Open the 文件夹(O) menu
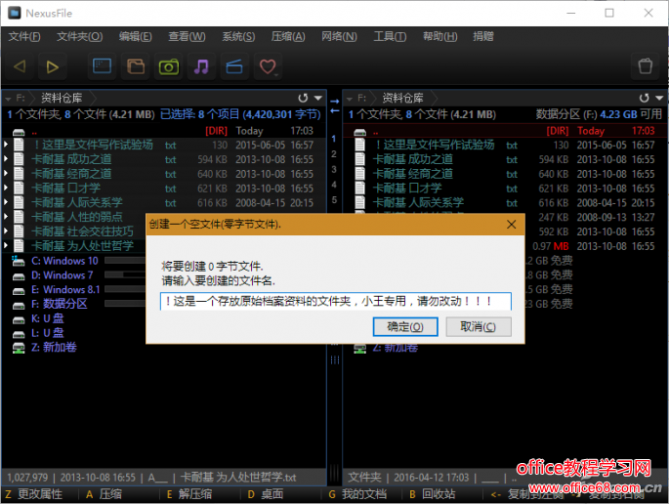The height and width of the screenshot is (504, 669). pyautogui.click(x=80, y=37)
